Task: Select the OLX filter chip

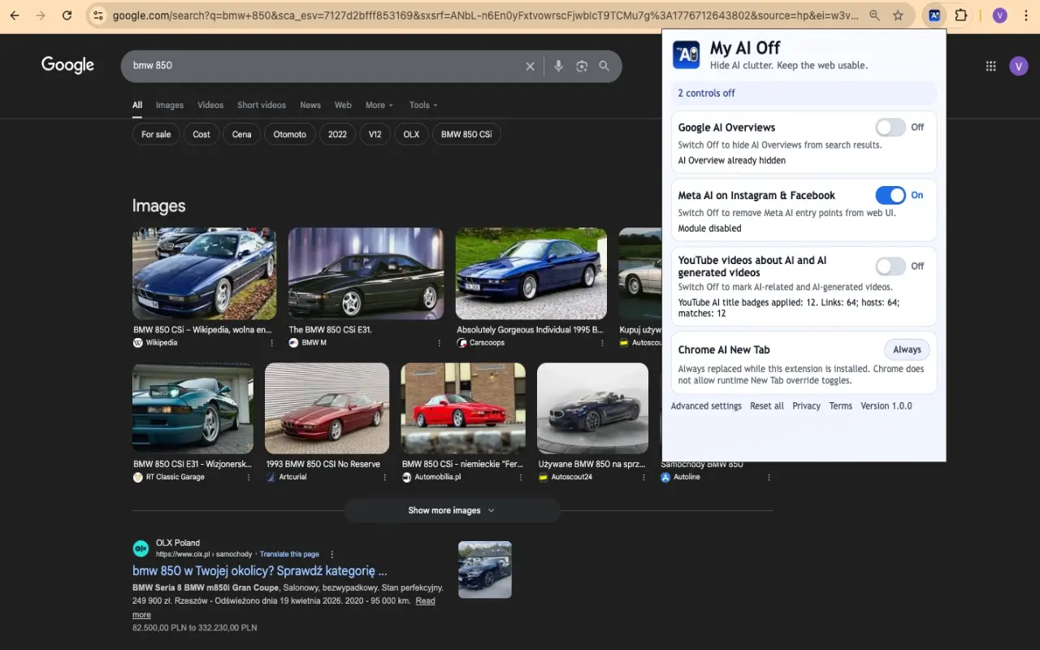Action: [411, 134]
